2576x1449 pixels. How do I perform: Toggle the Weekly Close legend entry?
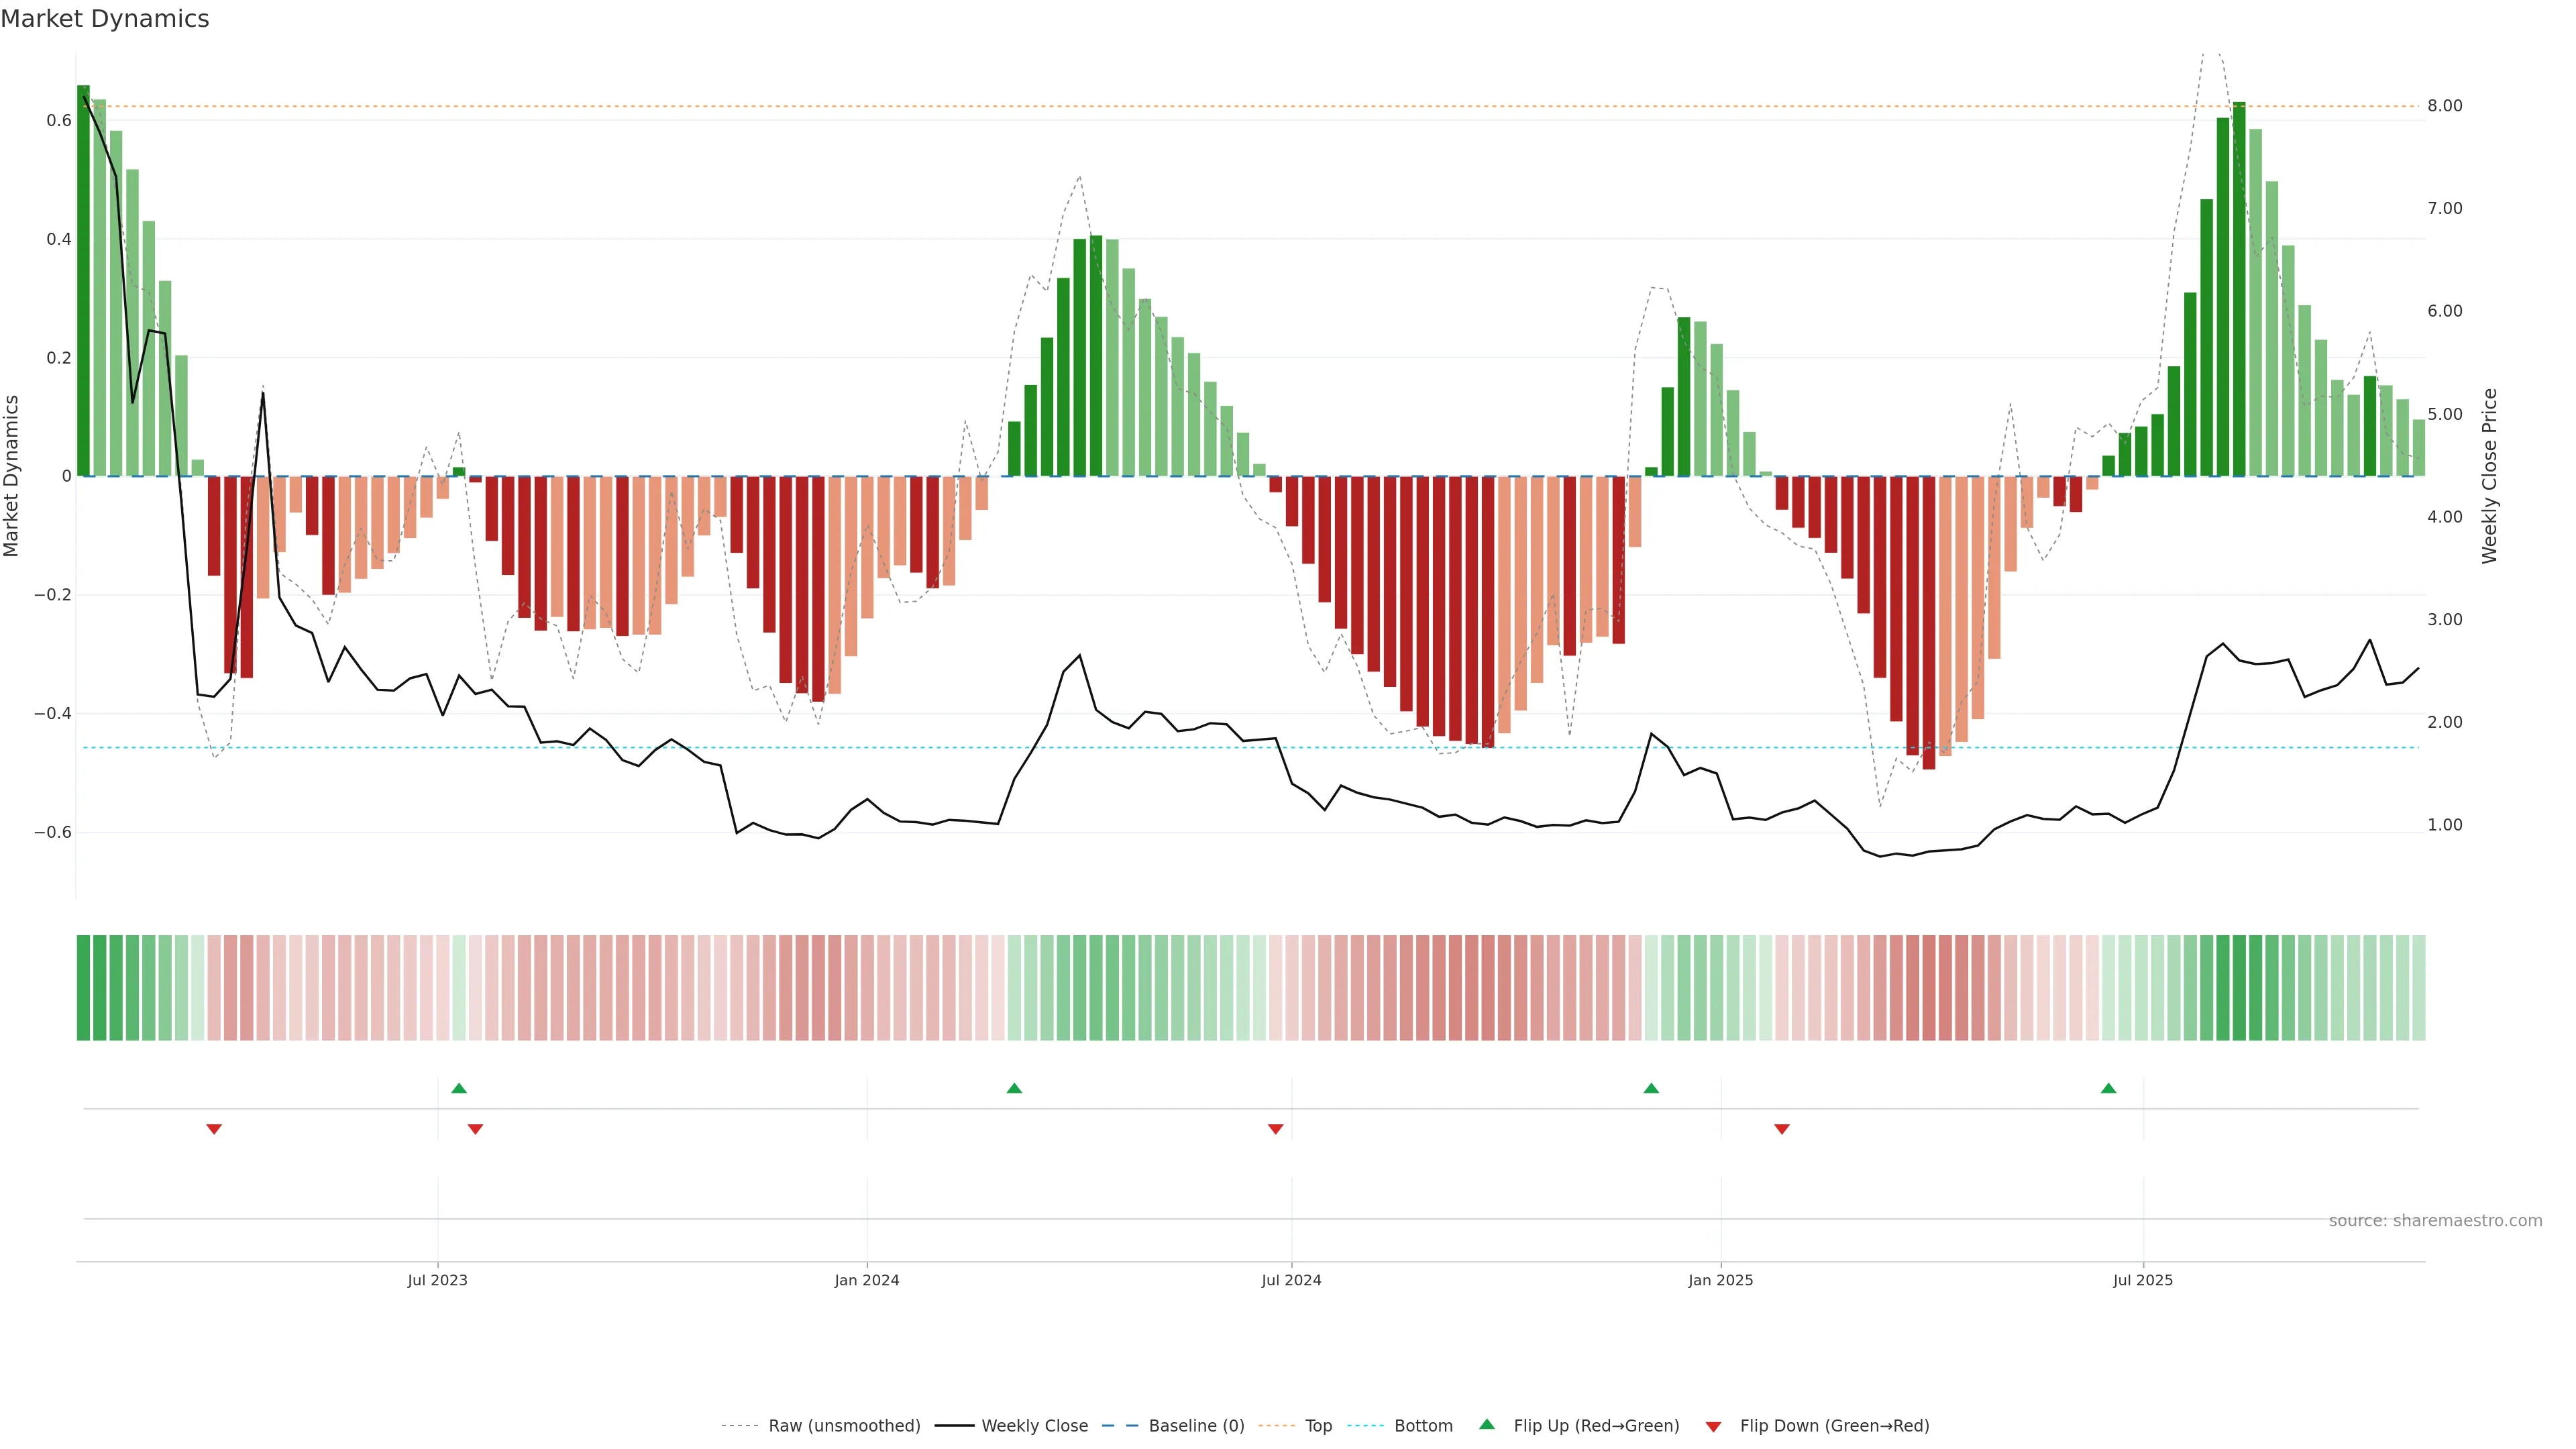(x=1034, y=1426)
